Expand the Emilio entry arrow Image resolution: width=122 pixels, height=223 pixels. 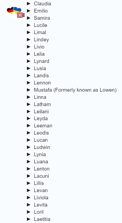29,11
